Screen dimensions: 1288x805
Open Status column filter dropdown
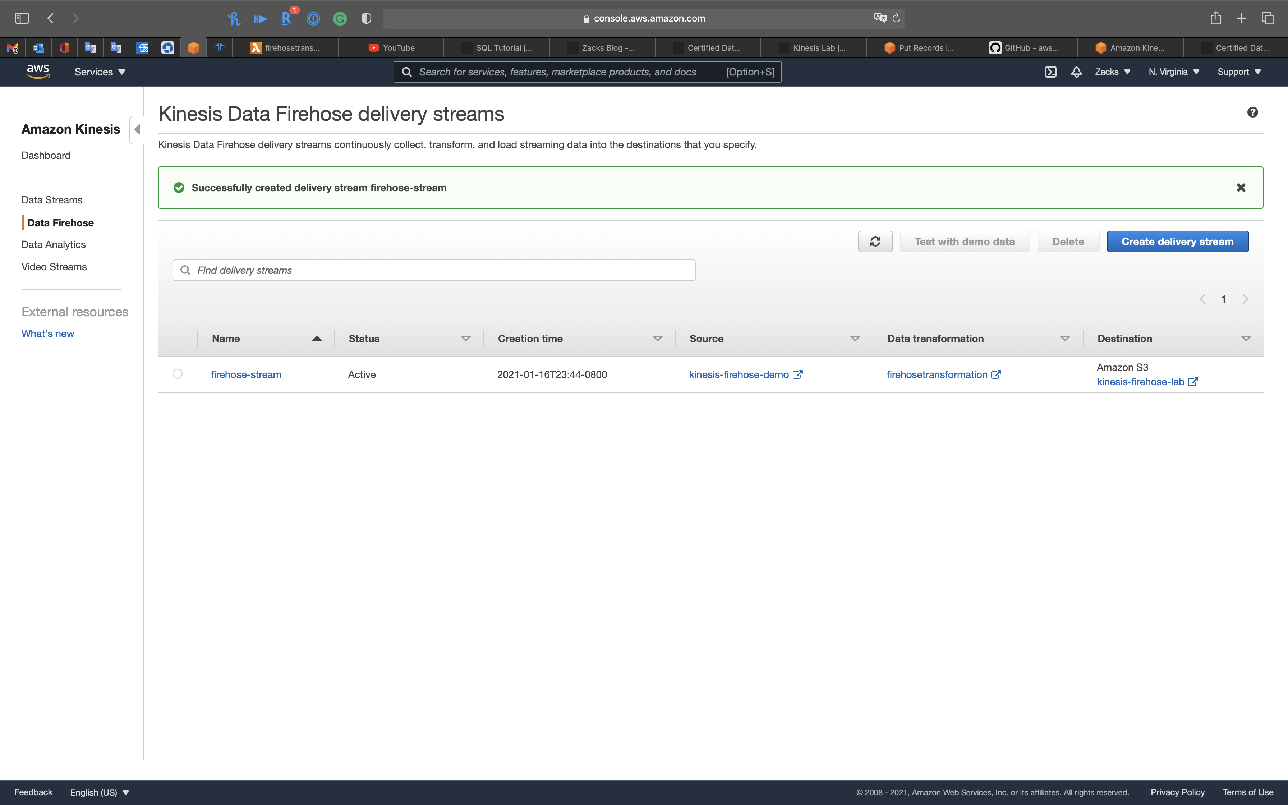[465, 339]
